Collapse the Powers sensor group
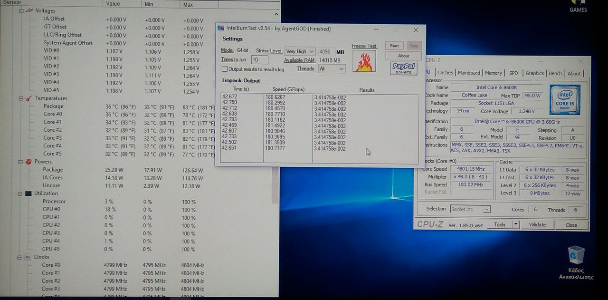Image resolution: width=608 pixels, height=300 pixels. tap(21, 162)
